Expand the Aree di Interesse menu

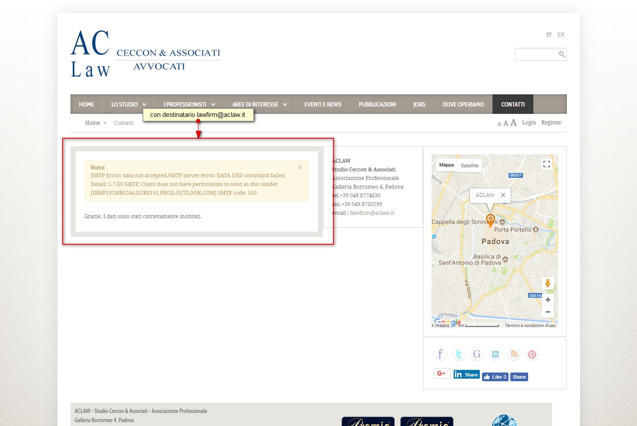[x=260, y=104]
